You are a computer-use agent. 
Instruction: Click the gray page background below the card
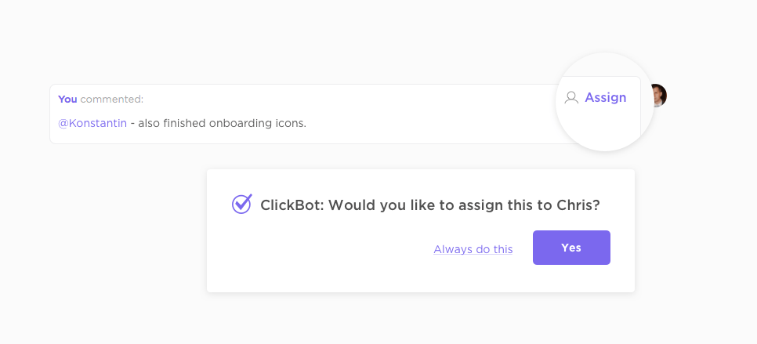(x=392, y=321)
